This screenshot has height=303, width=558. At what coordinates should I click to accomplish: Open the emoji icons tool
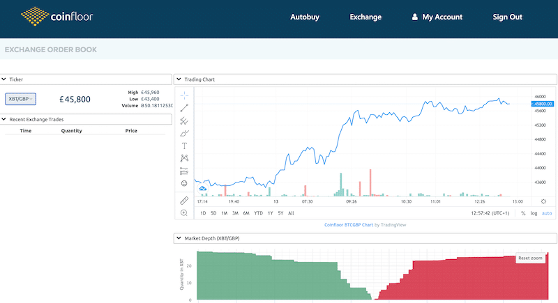(x=184, y=183)
